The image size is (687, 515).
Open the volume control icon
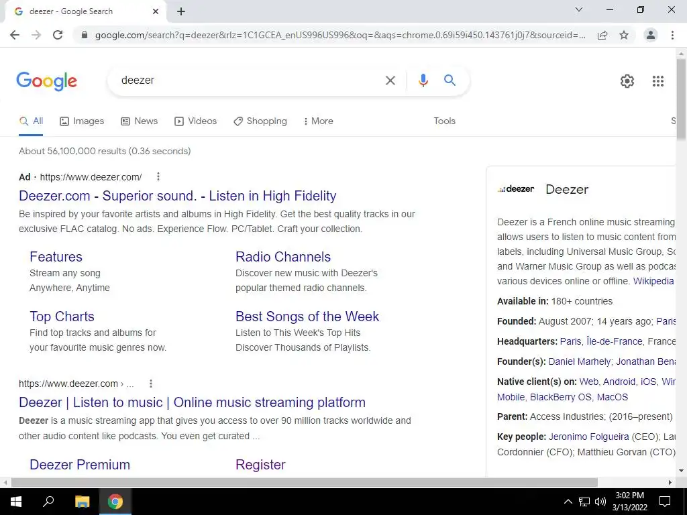coord(600,502)
